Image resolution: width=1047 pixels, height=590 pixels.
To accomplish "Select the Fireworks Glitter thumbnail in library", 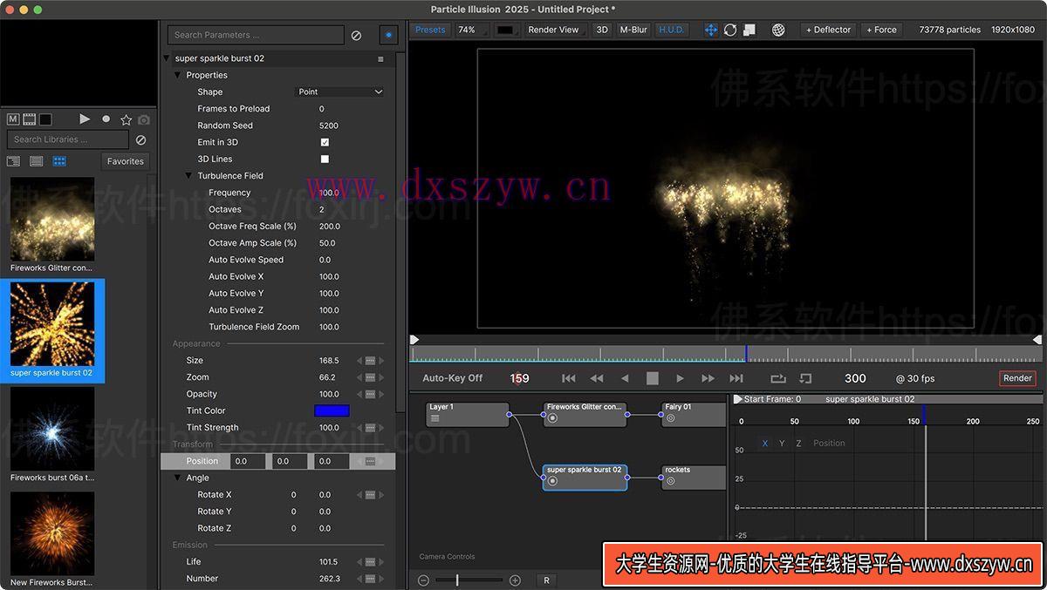I will click(52, 220).
